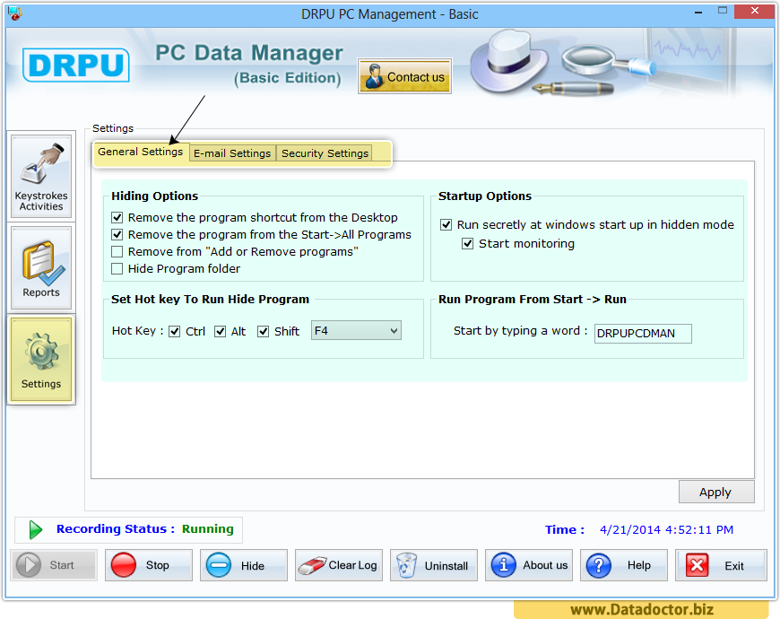Enable Remove from Add or Remove programs

click(117, 251)
